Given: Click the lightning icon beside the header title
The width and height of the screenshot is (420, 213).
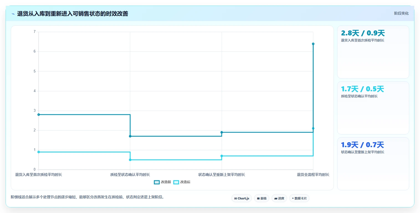Looking at the screenshot, I should click(x=13, y=14).
